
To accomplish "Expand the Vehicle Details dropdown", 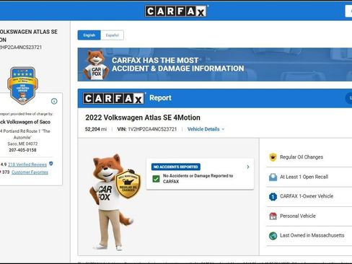I will (x=206, y=129).
